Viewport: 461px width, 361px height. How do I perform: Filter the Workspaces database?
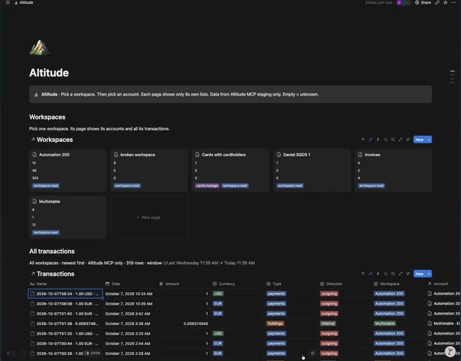click(x=363, y=140)
